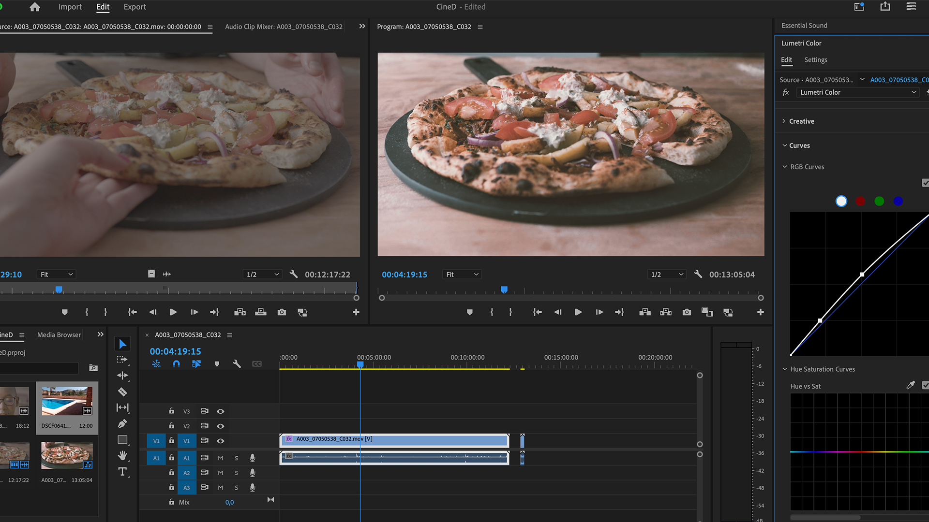This screenshot has width=929, height=522.
Task: Open the Fit zoom dropdown in Program monitor
Action: [x=461, y=274]
